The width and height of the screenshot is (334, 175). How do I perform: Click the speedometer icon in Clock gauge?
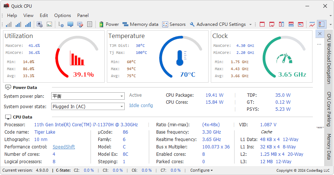[x=284, y=58]
